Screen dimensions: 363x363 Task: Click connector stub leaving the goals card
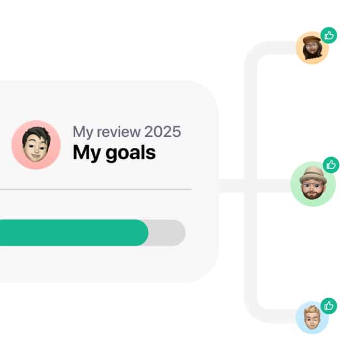(x=231, y=186)
